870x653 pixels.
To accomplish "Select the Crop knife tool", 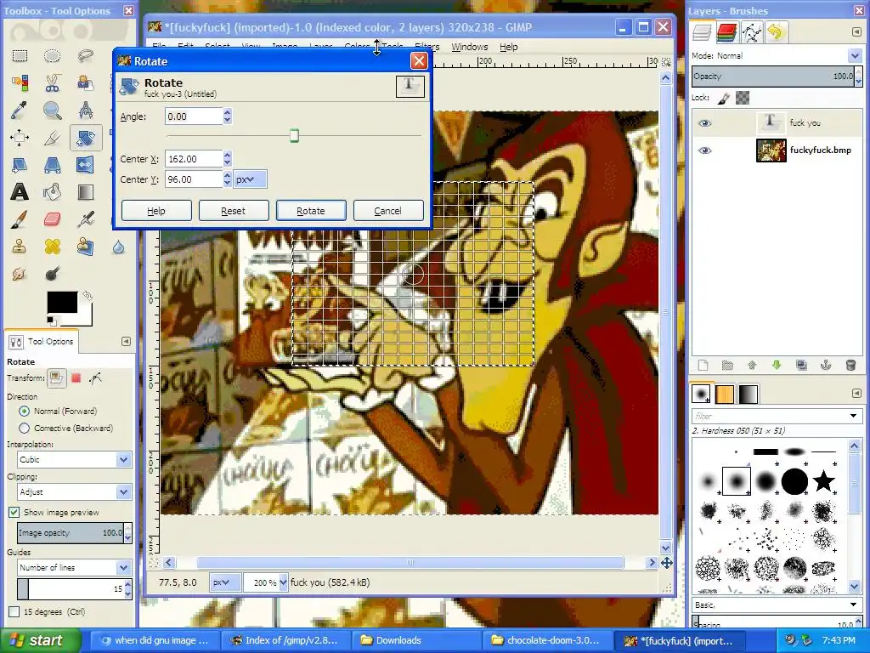I will [x=52, y=137].
